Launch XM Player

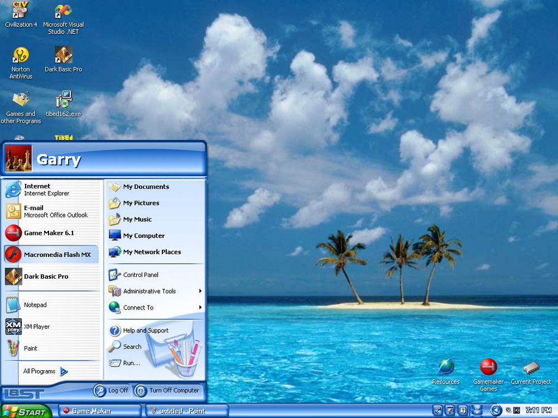coord(52,327)
